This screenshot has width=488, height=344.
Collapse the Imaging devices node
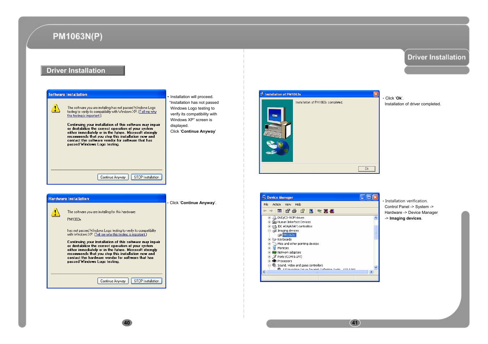(269, 231)
